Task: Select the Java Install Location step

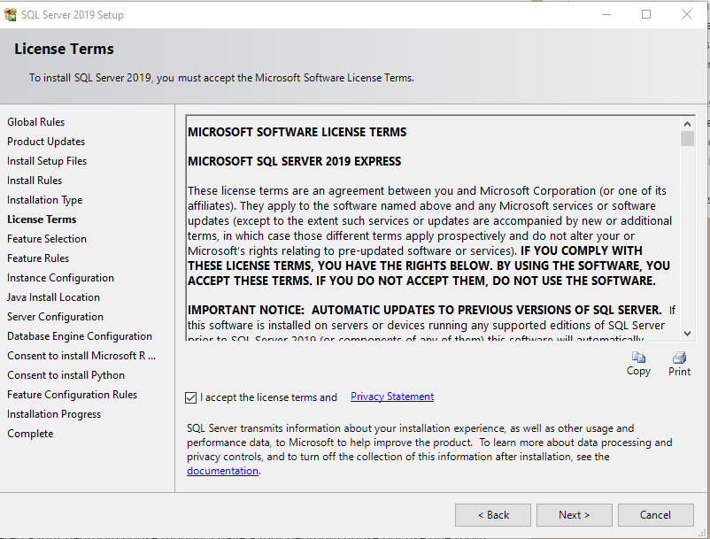Action: pyautogui.click(x=53, y=296)
